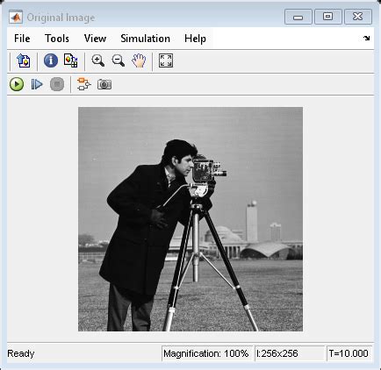Click the export to image viewer icon
The width and height of the screenshot is (381, 370).
(24, 60)
